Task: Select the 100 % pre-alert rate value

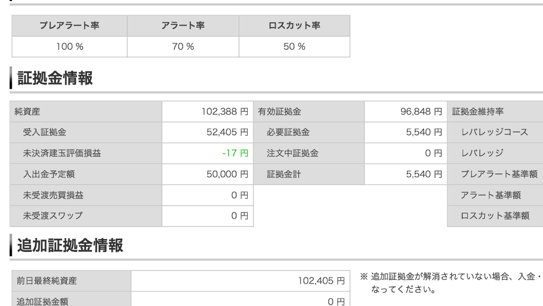Action: click(69, 47)
